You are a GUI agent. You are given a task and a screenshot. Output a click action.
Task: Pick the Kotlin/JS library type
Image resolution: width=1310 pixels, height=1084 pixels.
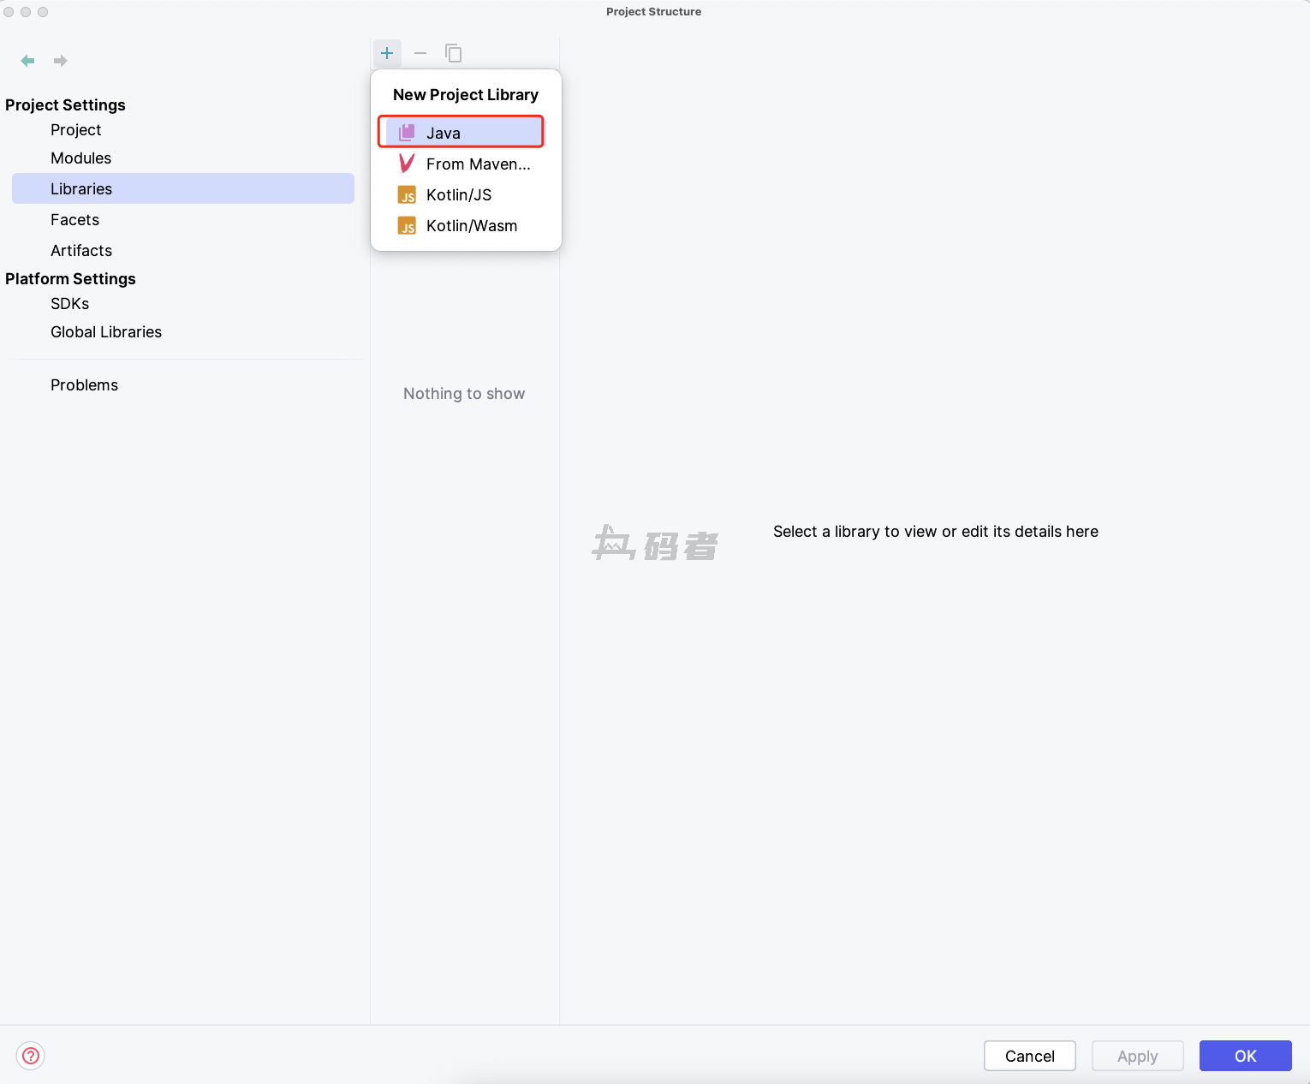tap(459, 194)
